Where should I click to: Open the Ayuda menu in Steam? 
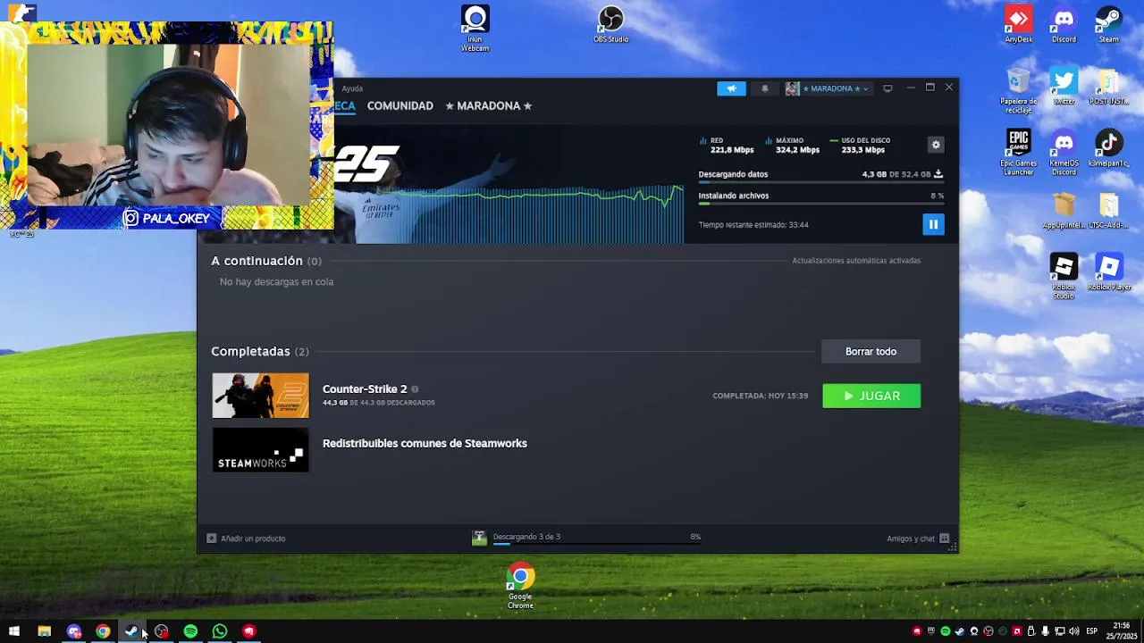(352, 88)
